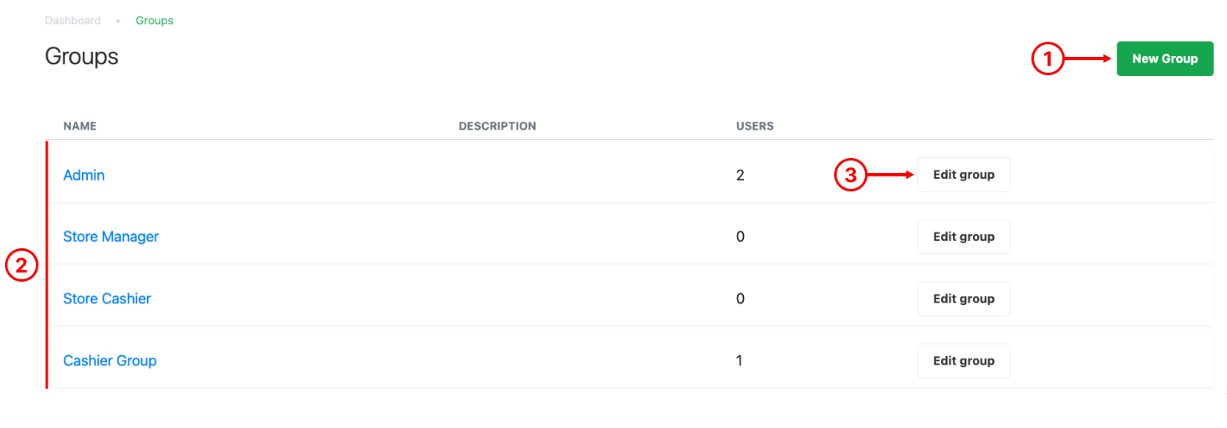Click the New Group button
1227x428 pixels.
[1164, 59]
